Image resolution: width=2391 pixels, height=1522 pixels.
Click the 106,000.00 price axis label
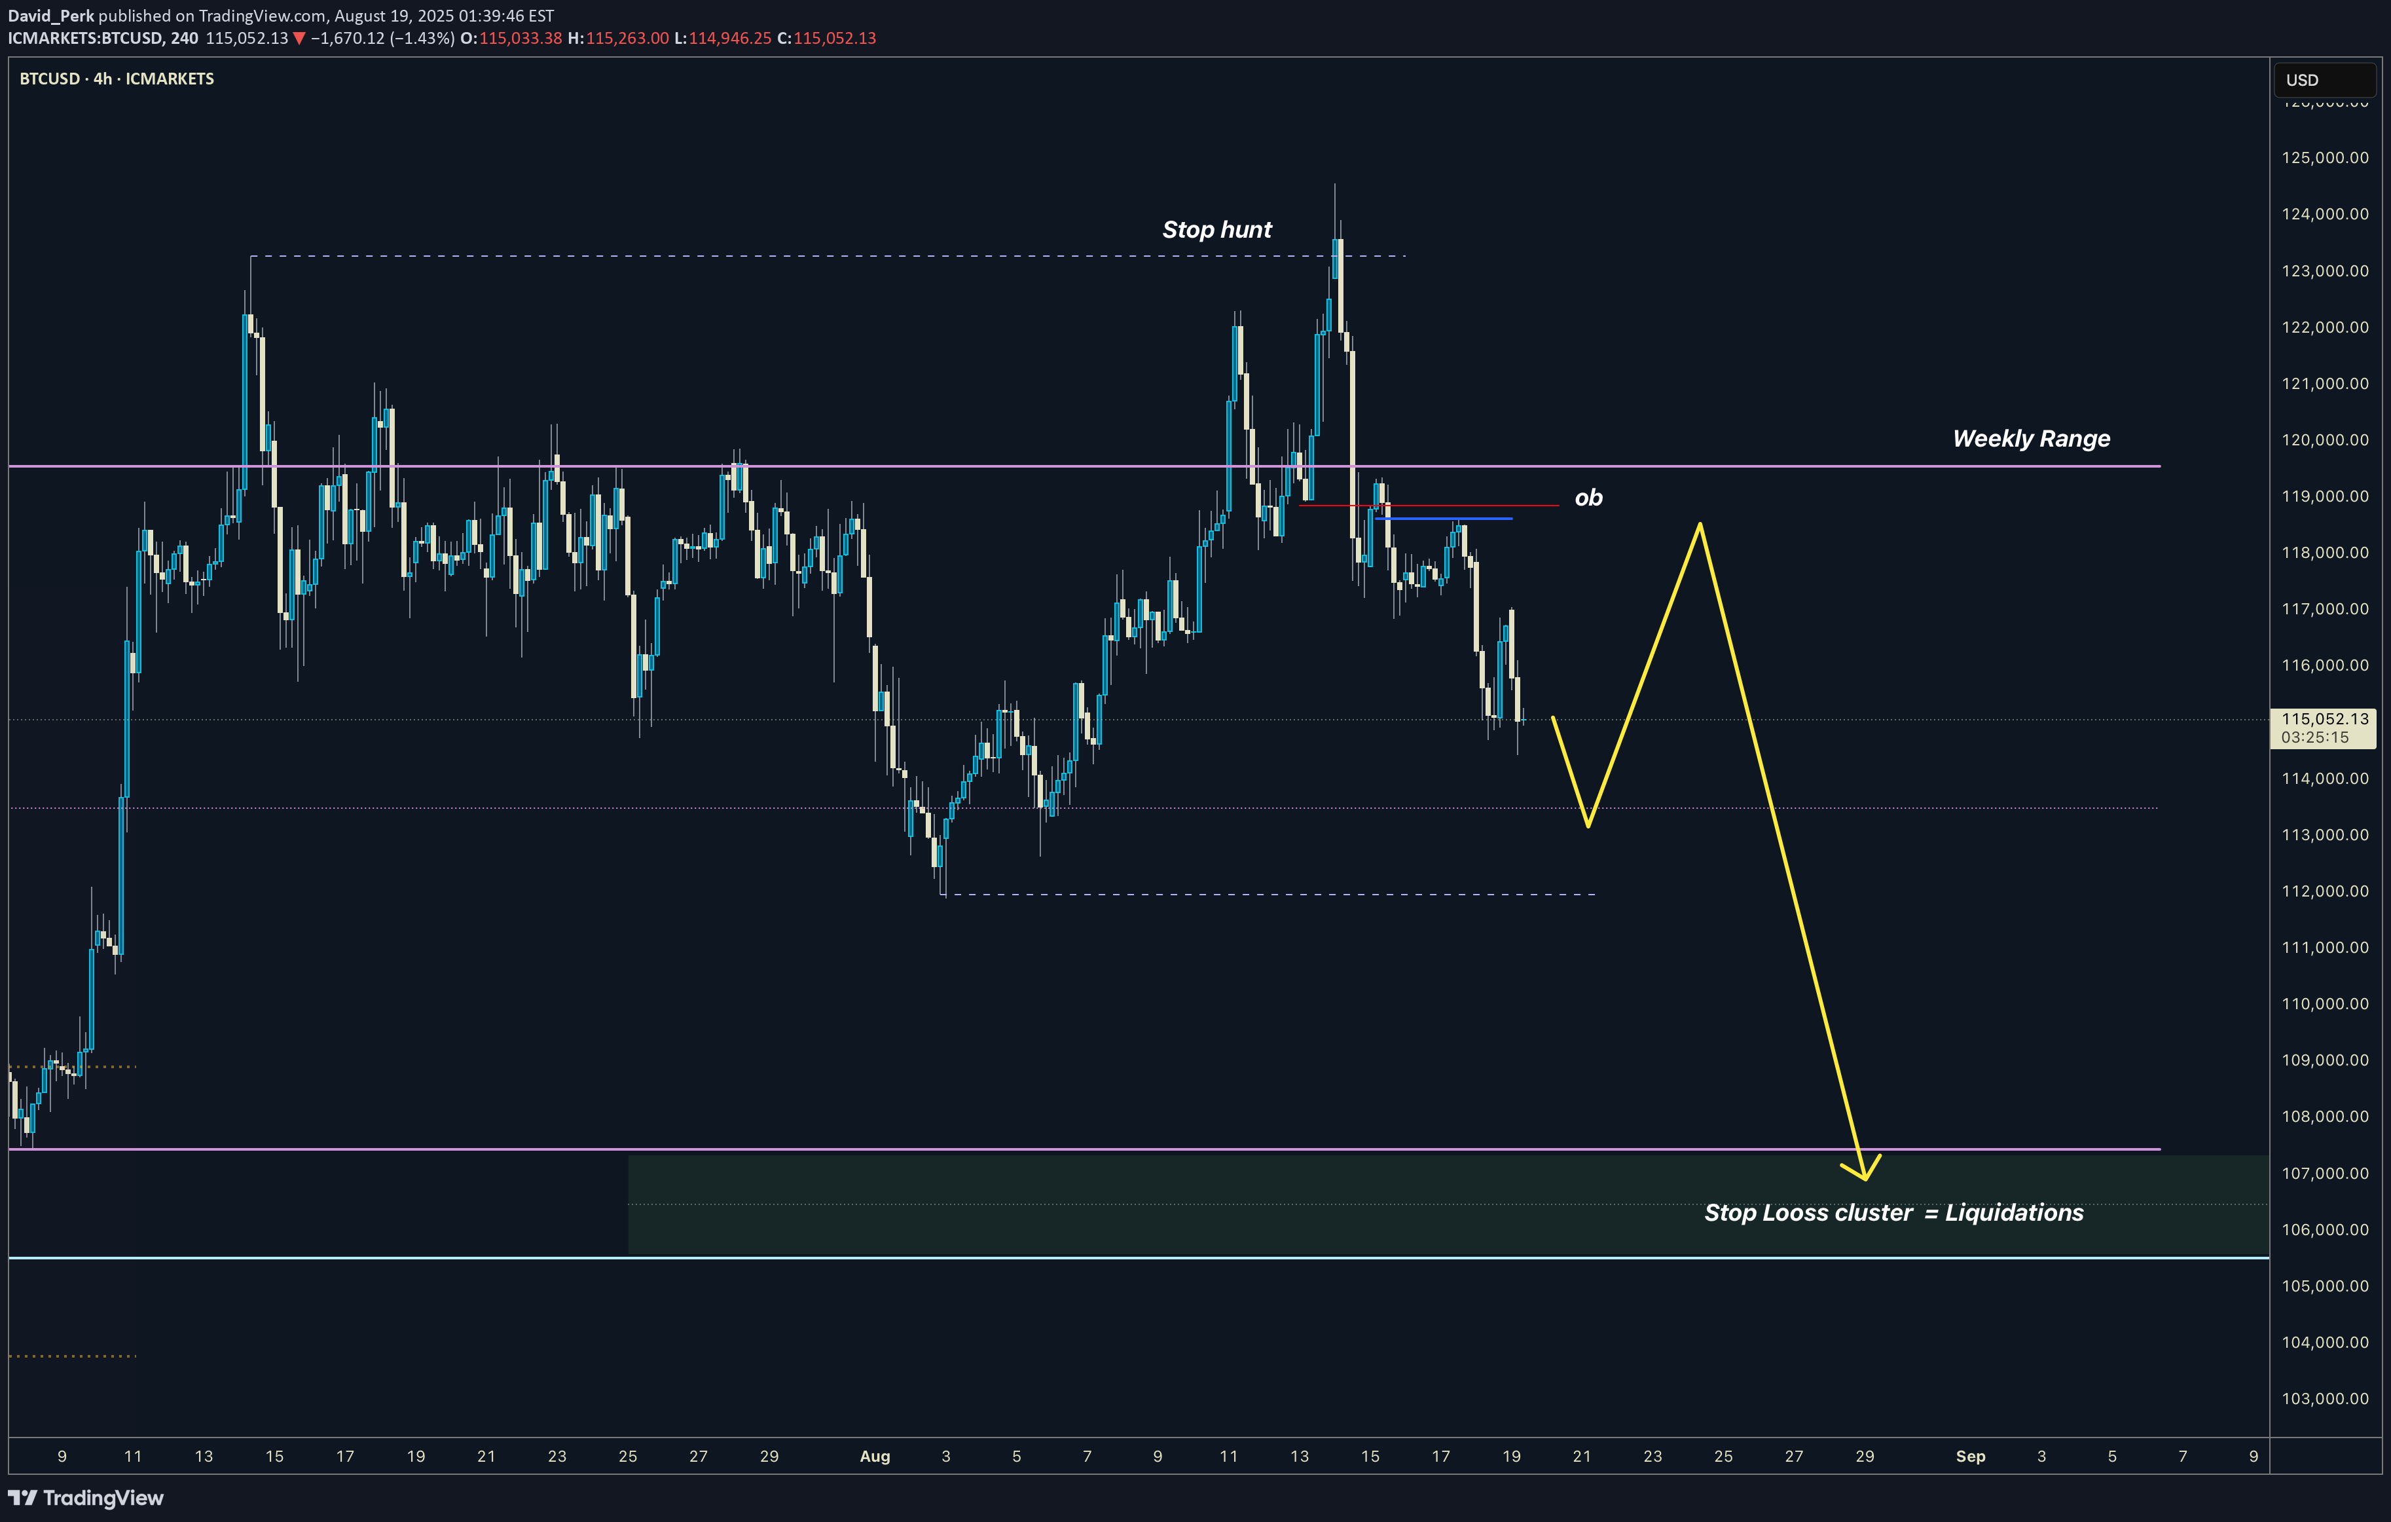[x=2324, y=1229]
